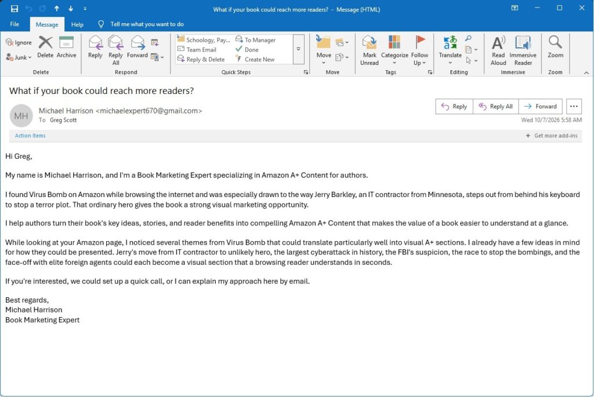
Task: Start Read Aloud
Action: click(x=498, y=50)
